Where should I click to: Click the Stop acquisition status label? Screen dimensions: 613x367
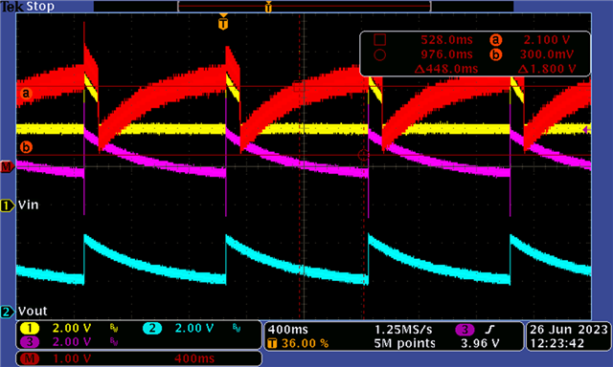(40, 7)
